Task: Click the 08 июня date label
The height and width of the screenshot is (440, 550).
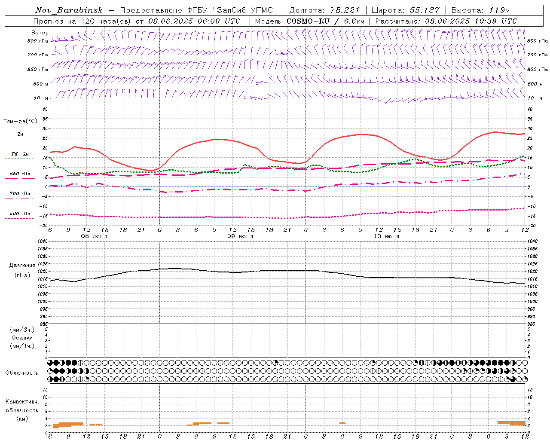Action: [x=94, y=236]
